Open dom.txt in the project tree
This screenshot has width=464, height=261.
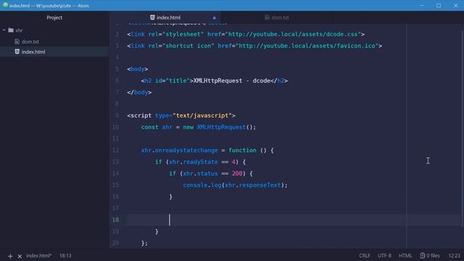(30, 42)
